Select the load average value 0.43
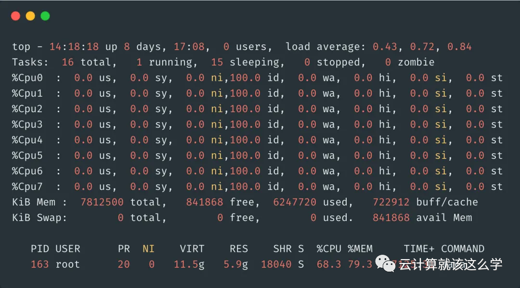 coord(385,46)
